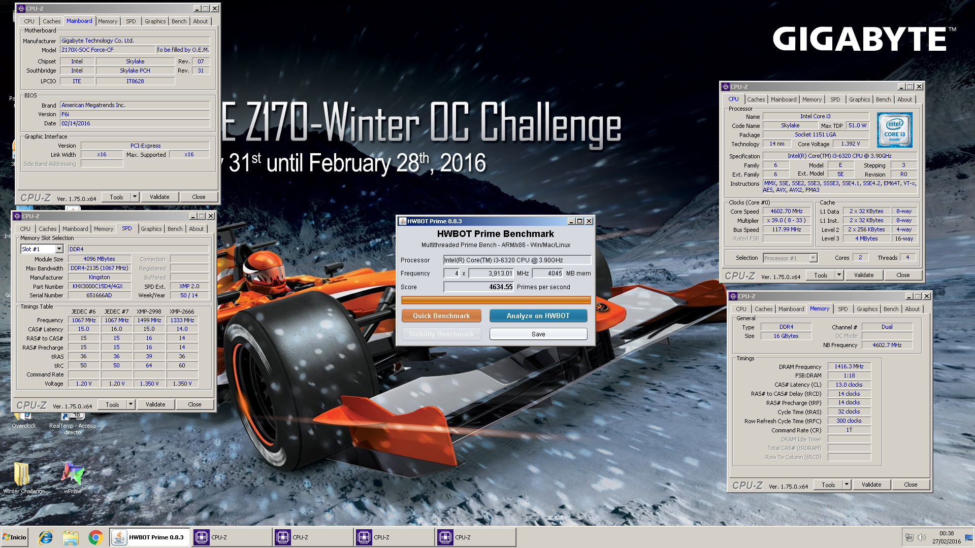
Task: Click the Core Speed value 4602.70 MHz
Action: (786, 212)
